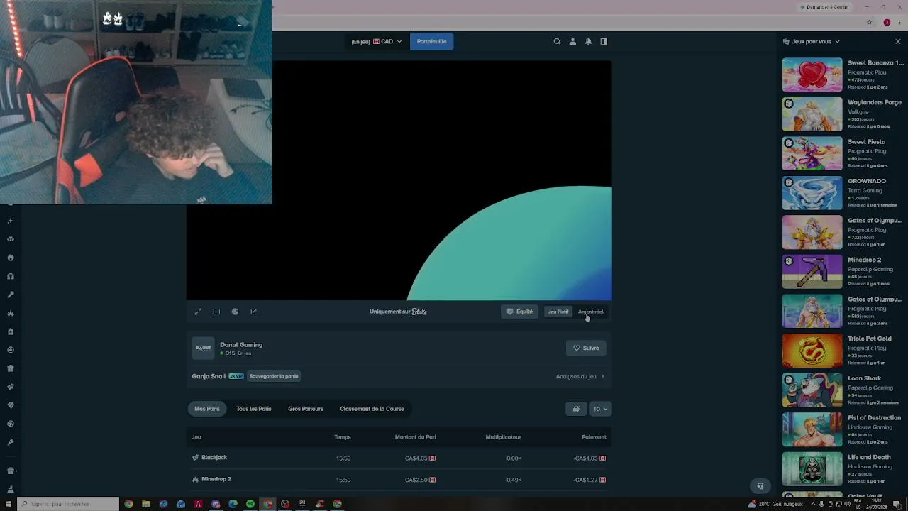The image size is (908, 511).
Task: Open the Sweet Fiesta game thumbnail
Action: click(x=812, y=153)
